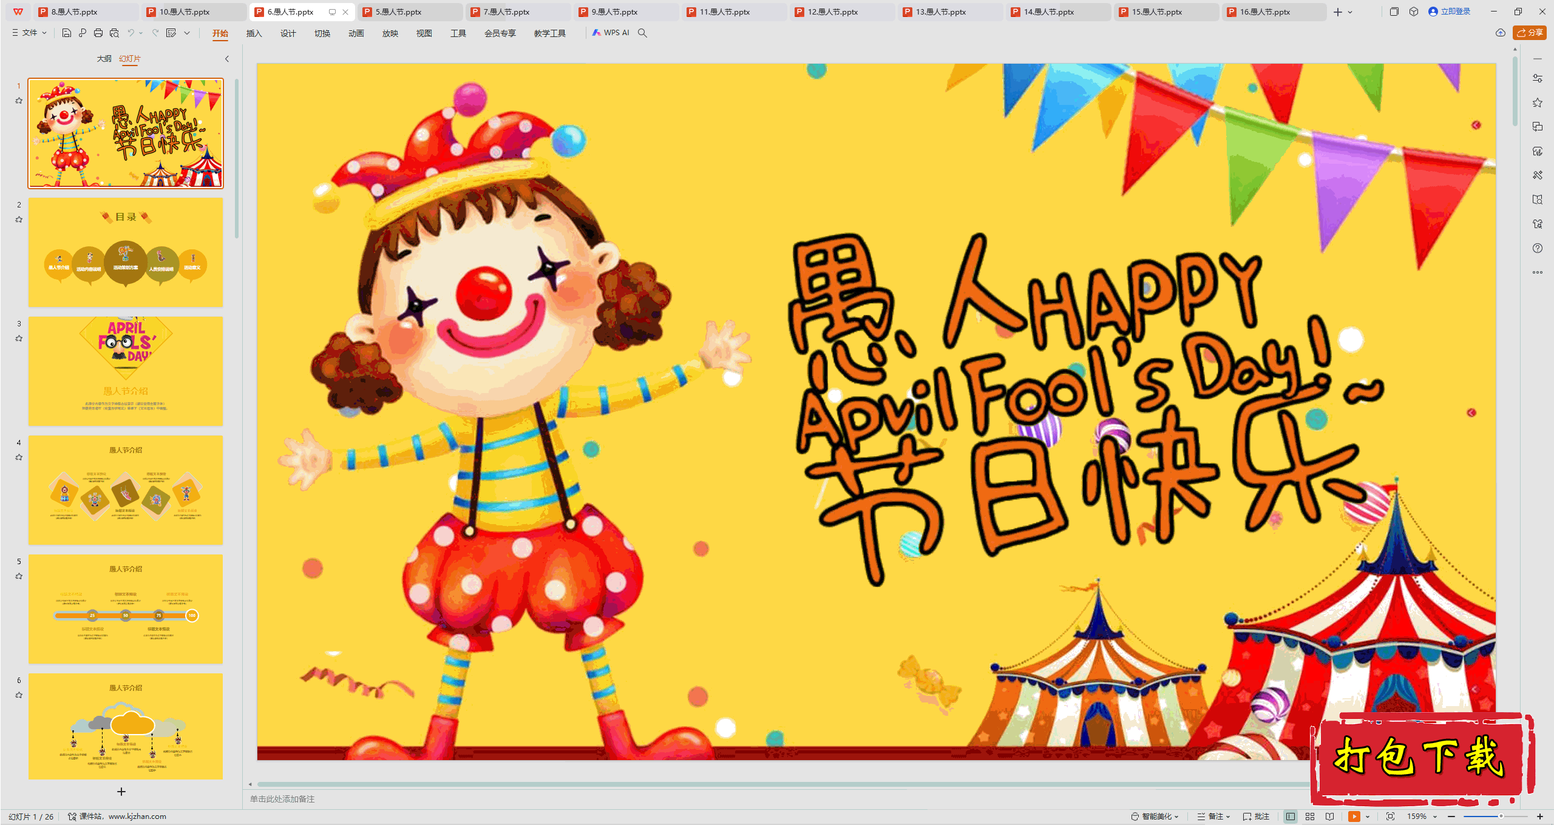This screenshot has height=825, width=1554.
Task: Open the slideshow play options dropdown
Action: click(1368, 817)
